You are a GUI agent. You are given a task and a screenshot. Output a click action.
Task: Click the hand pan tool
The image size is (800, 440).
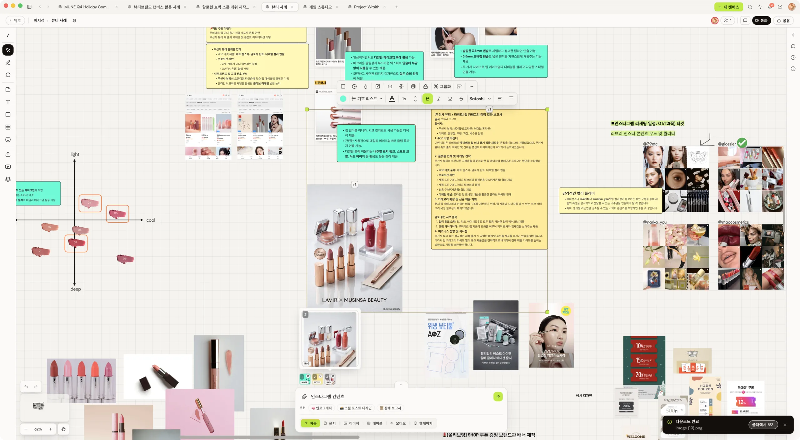click(63, 429)
